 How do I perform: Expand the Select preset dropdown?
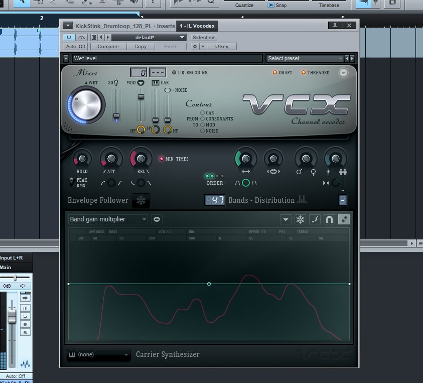(305, 59)
